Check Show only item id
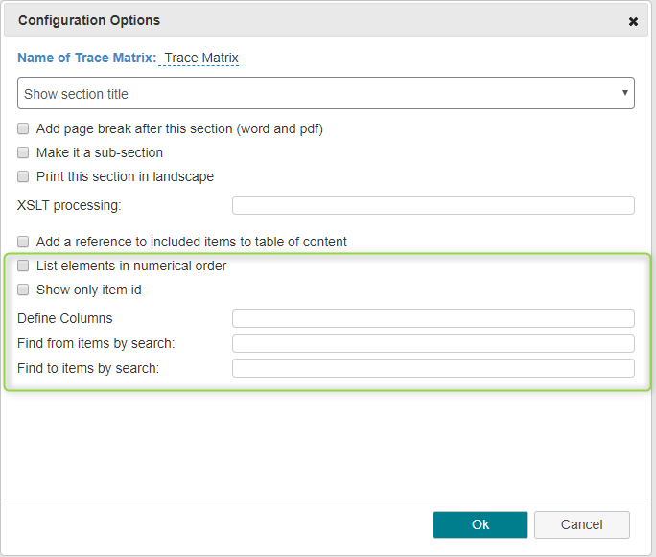656x557 pixels. [23, 290]
